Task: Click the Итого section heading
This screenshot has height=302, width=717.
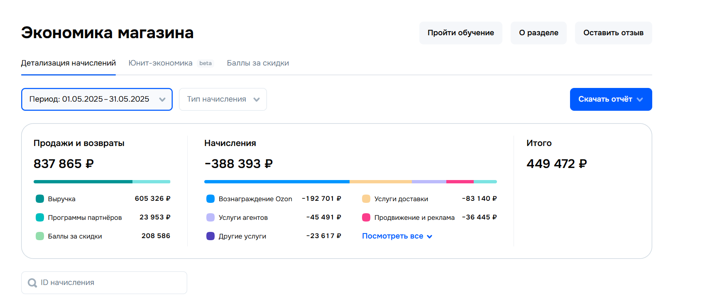Action: 539,143
